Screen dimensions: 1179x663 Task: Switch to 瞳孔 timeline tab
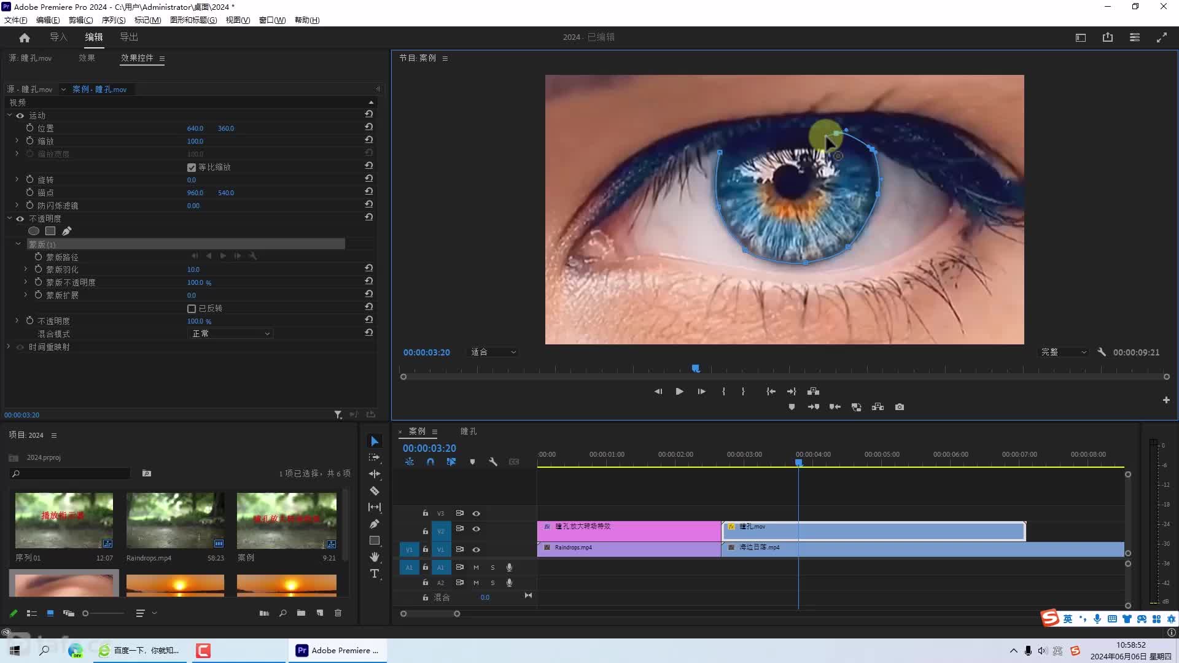[469, 431]
